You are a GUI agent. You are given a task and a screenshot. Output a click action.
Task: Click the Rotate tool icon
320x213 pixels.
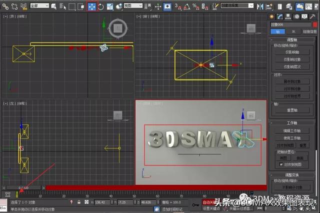coord(100,6)
